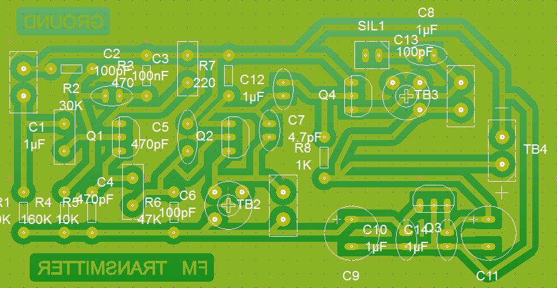The height and width of the screenshot is (288, 557).
Task: Click the C10 capacitor label
Action: coord(375,230)
